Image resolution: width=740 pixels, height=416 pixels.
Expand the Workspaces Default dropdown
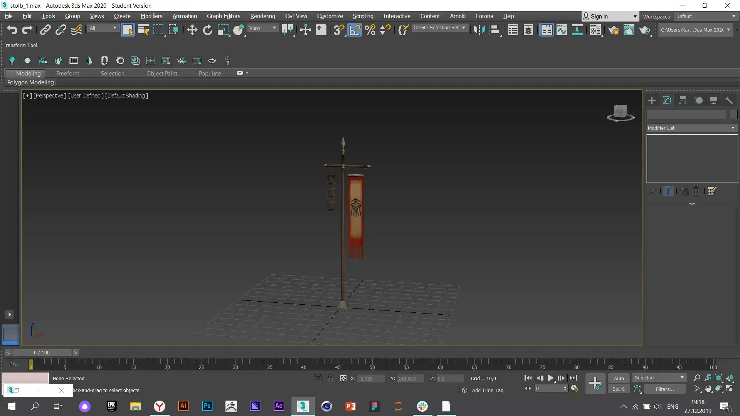706,16
